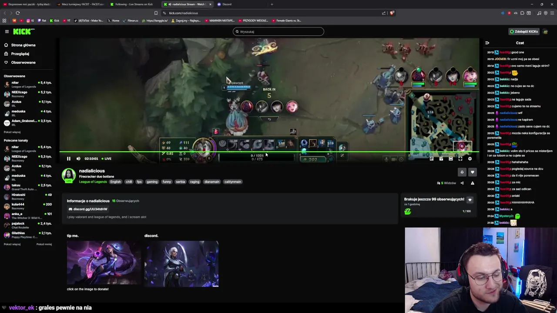Open meduska channel in Obserwowane list
557x313 pixels.
point(27,113)
